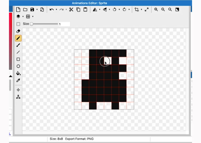
Task: Click the New file icon
Action: (18, 10)
